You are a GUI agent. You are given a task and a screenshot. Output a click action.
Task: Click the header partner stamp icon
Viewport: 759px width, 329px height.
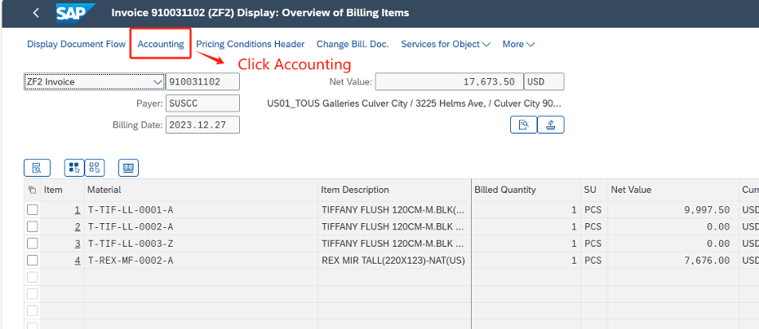551,125
